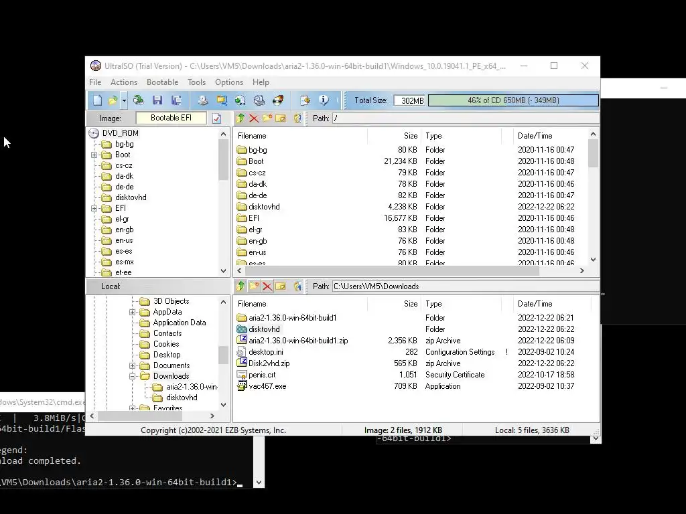The height and width of the screenshot is (514, 686).
Task: Expand the Favorites folder node
Action: [x=132, y=408]
